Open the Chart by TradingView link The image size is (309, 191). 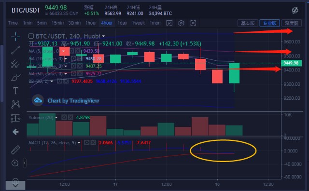point(73,101)
